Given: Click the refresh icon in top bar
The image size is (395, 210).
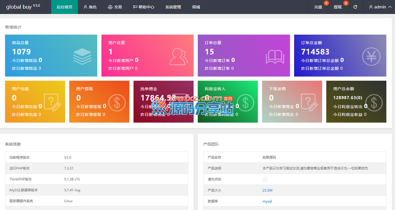Looking at the screenshot, I should (x=355, y=7).
